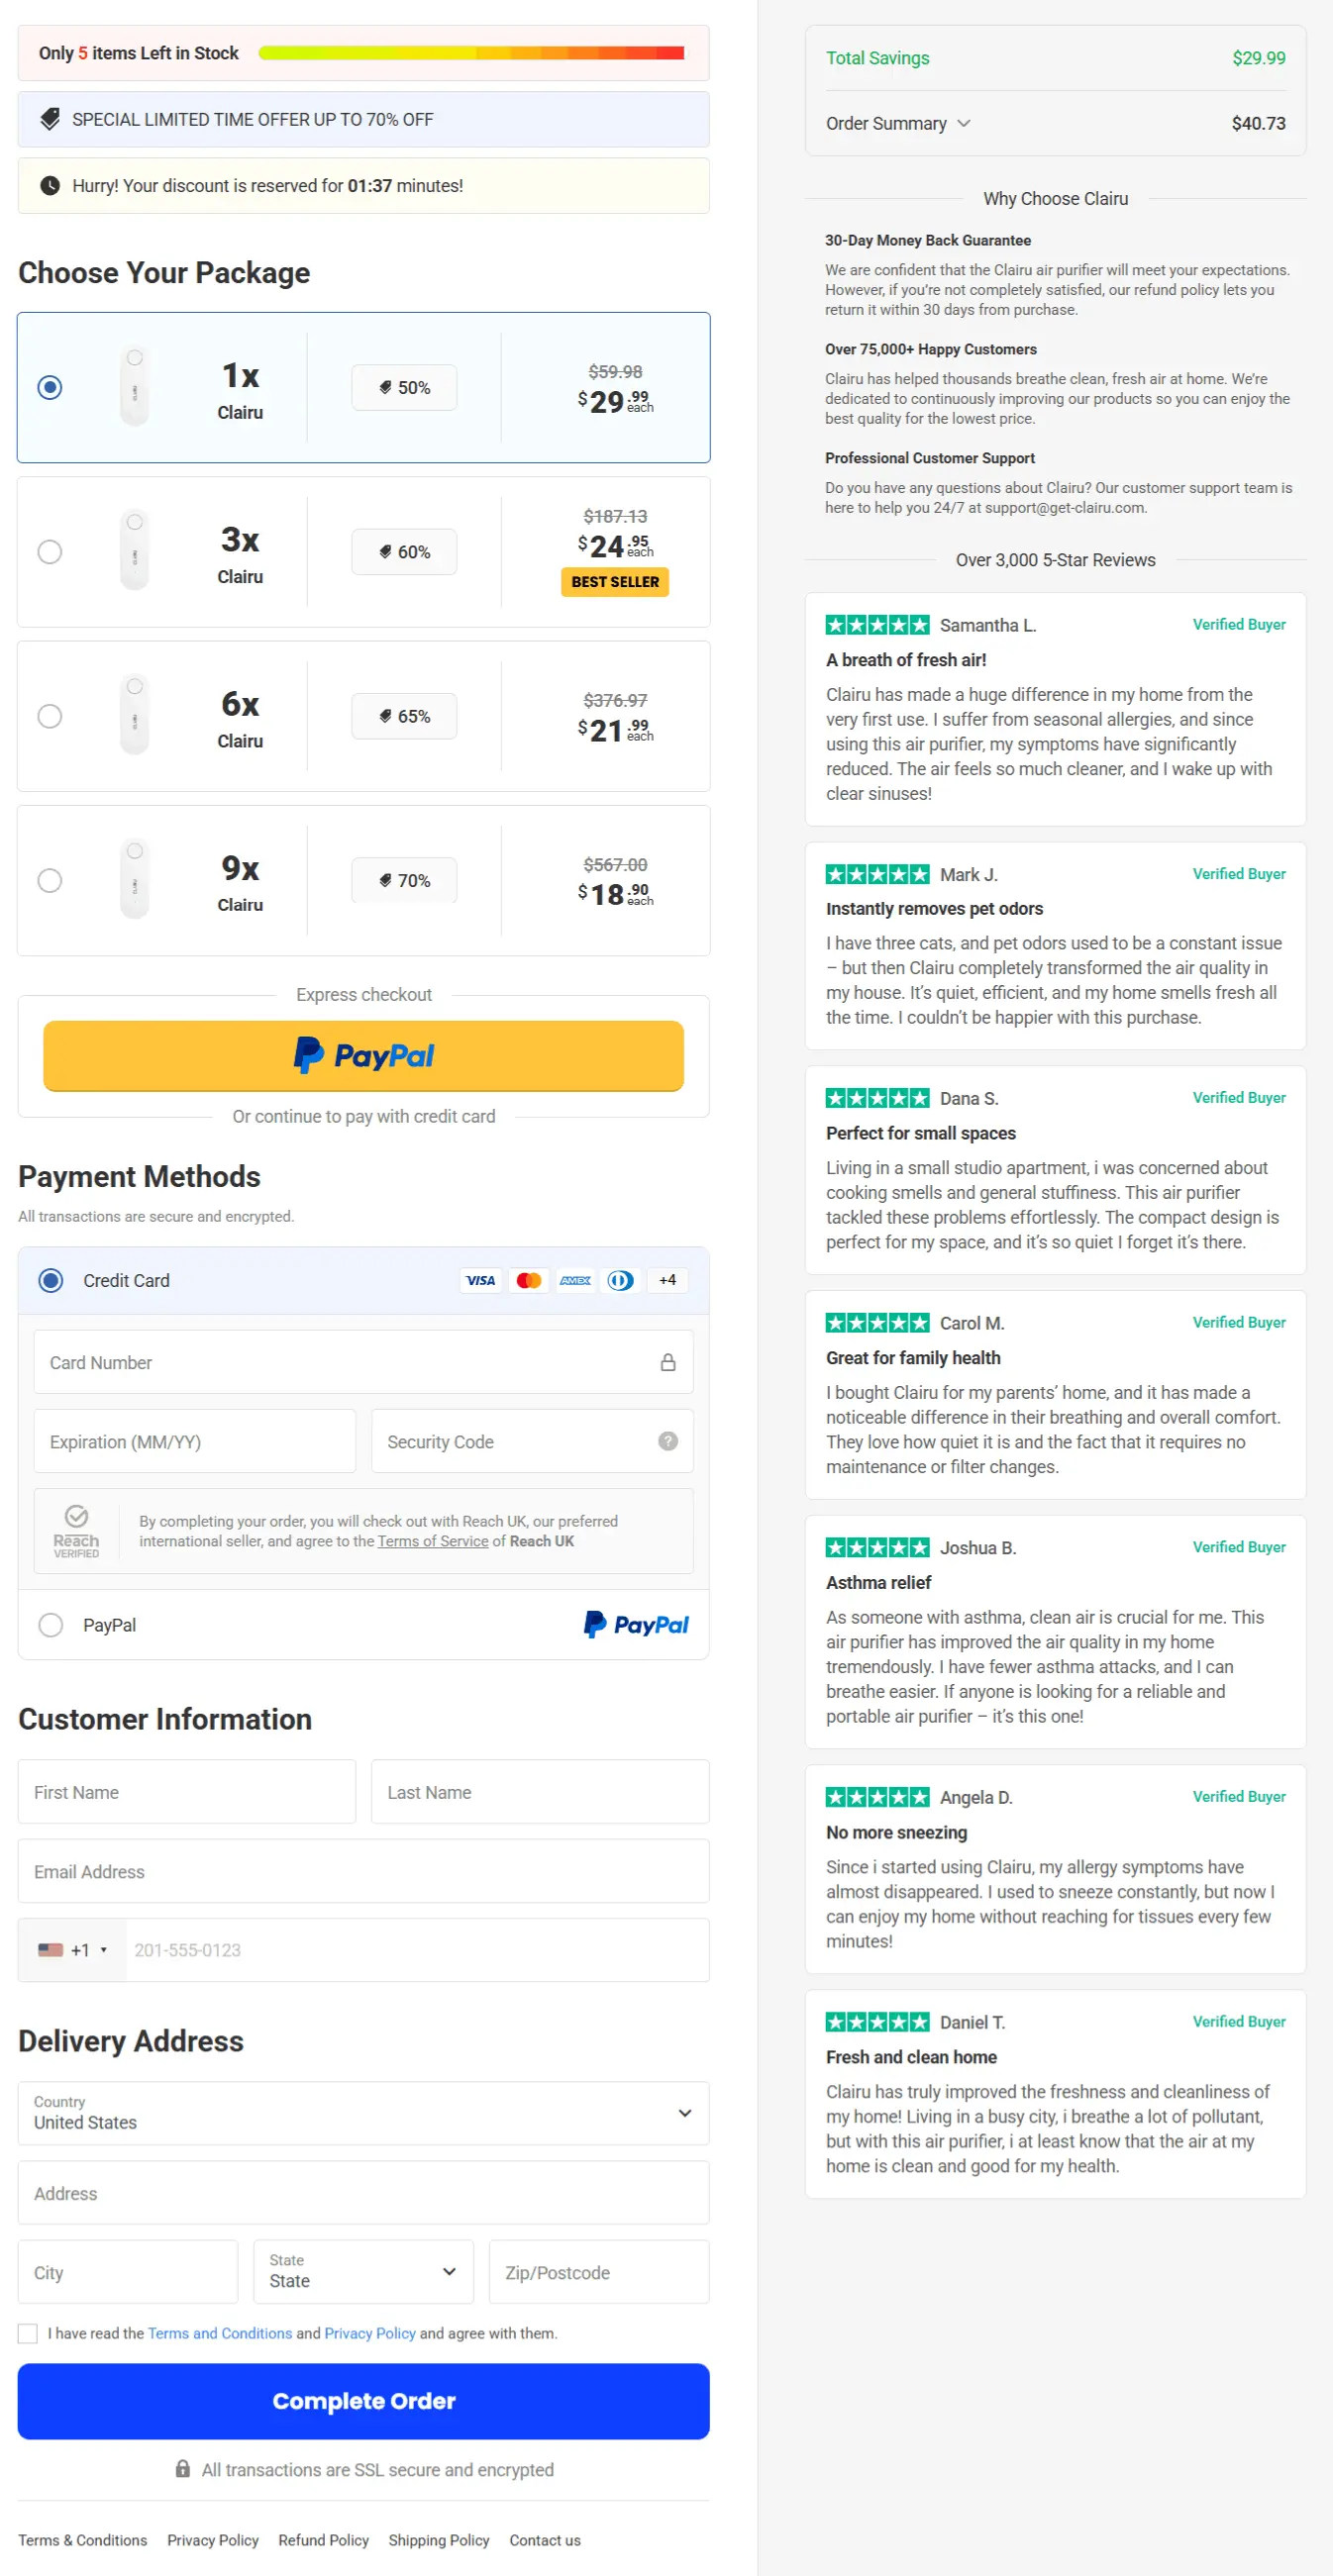Click the Visa card icon
This screenshot has height=2576, width=1333.
tap(481, 1280)
